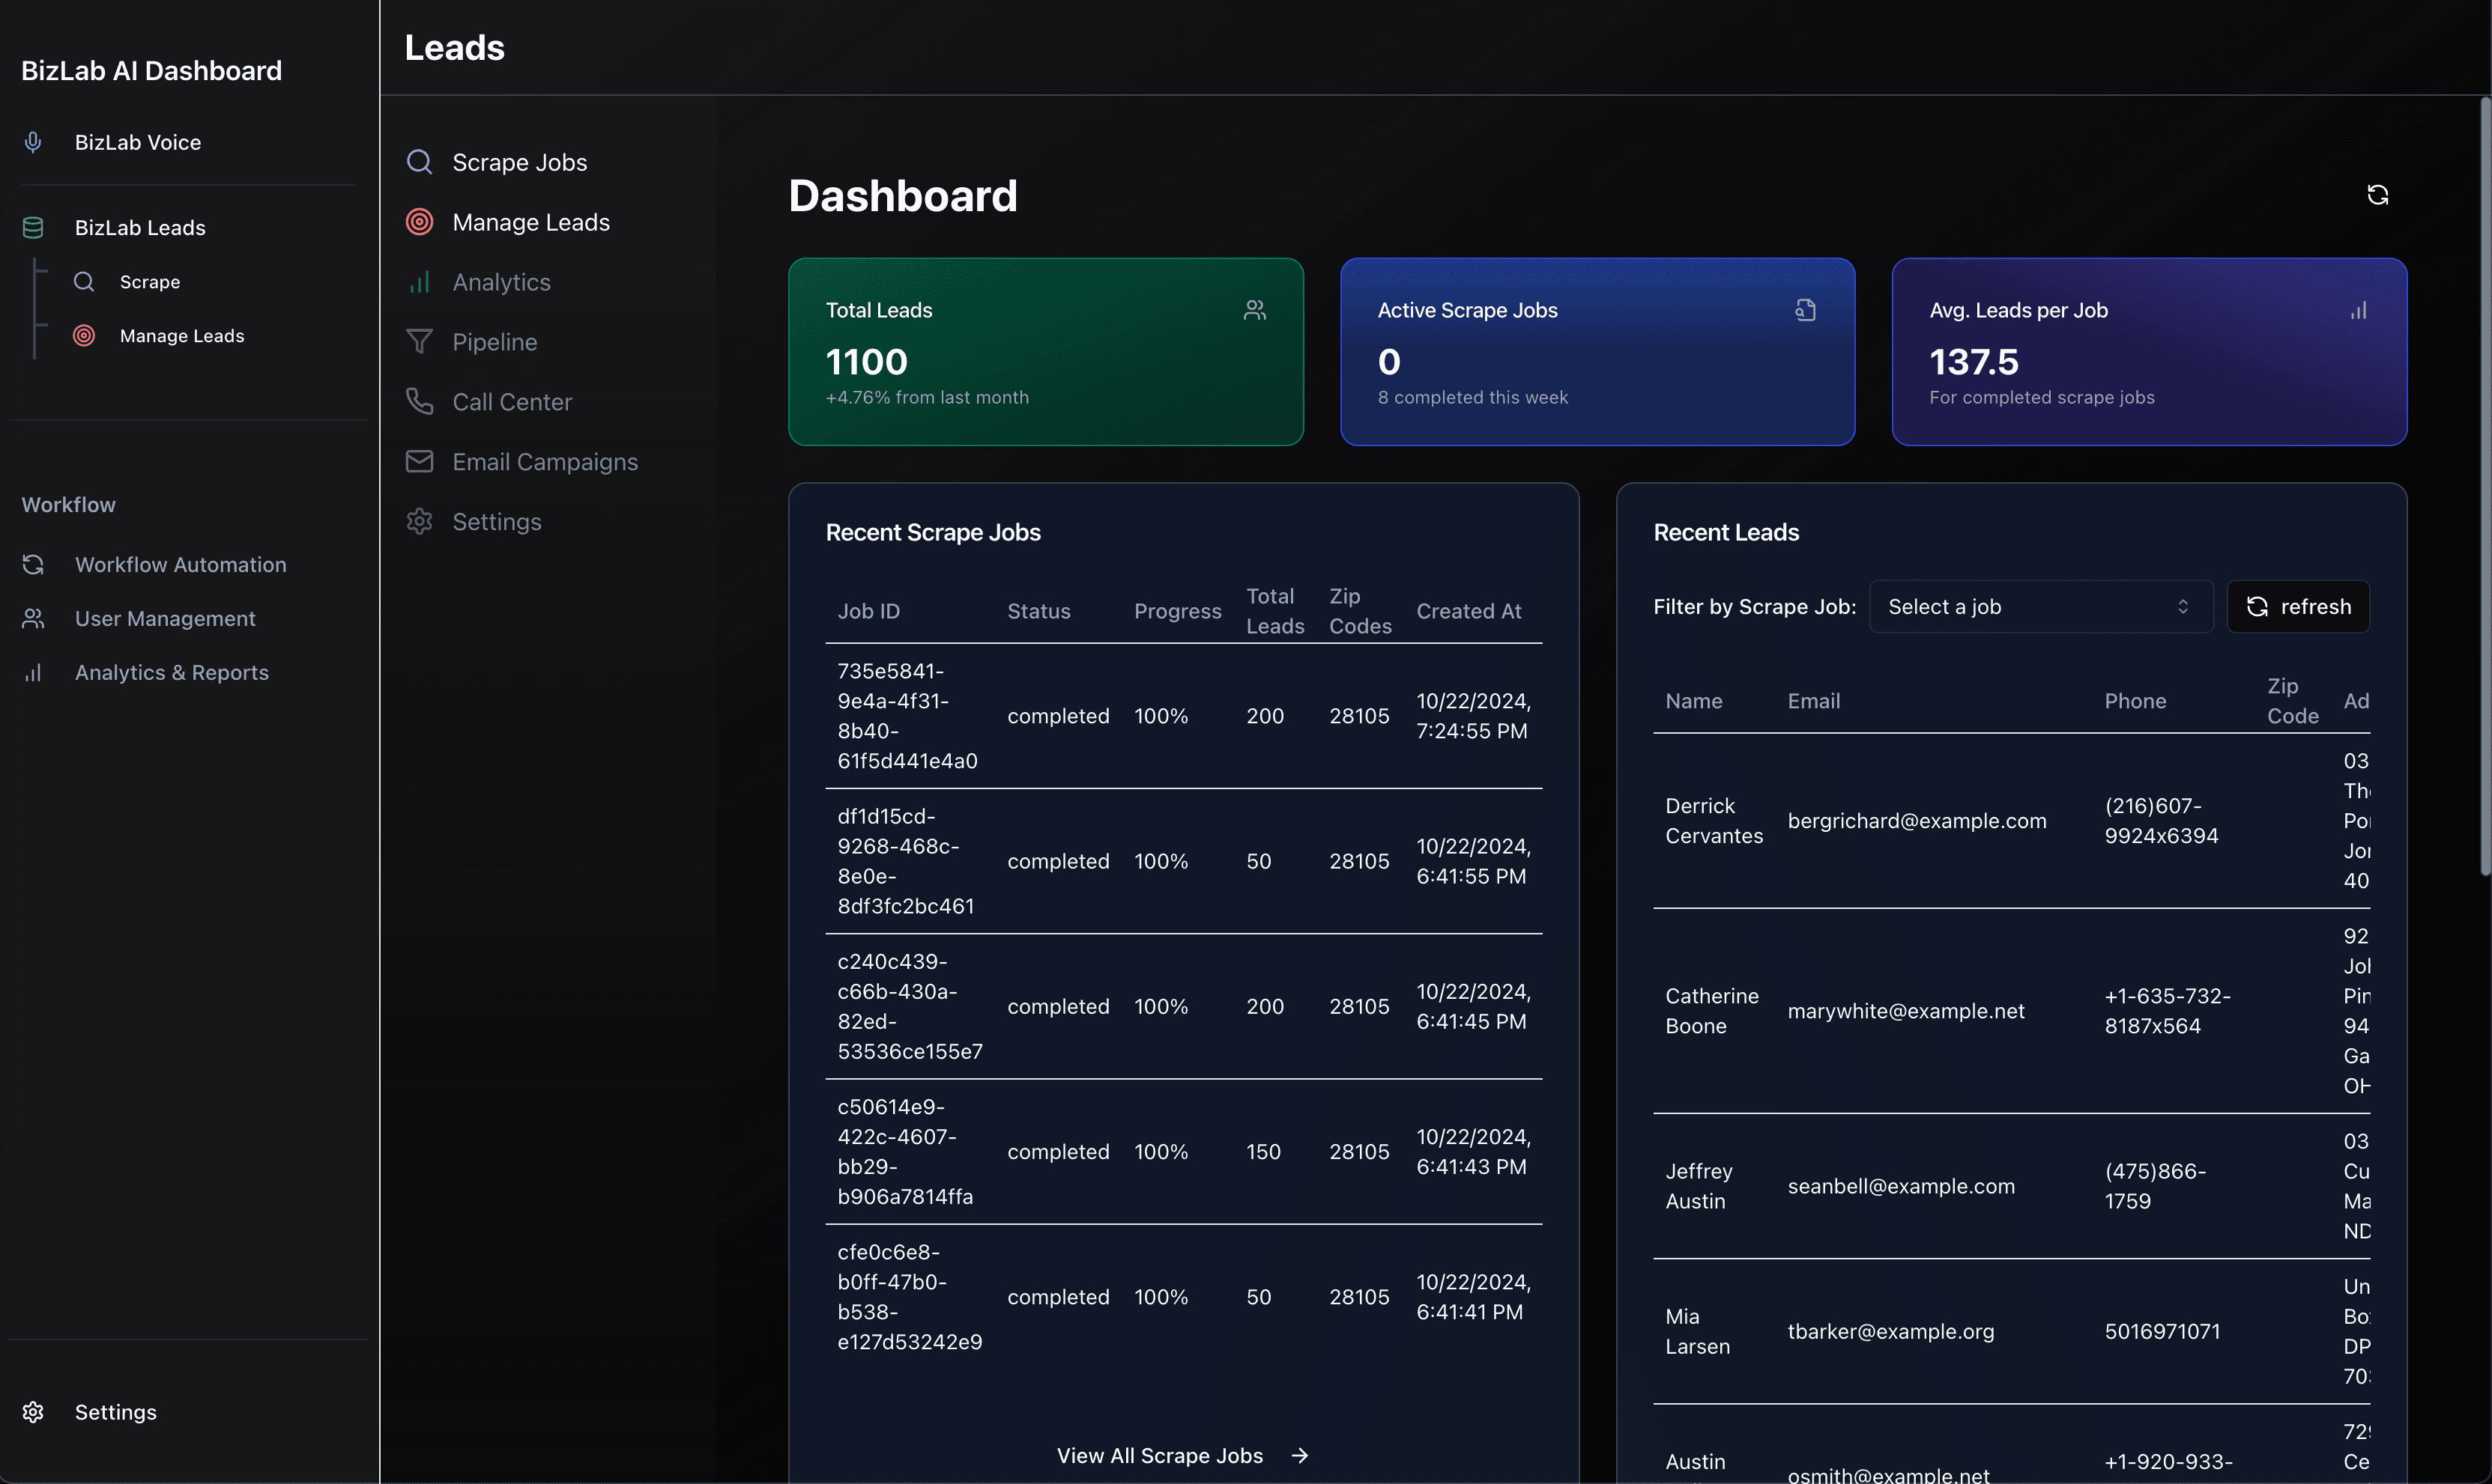Viewport: 2492px width, 1484px height.
Task: Select the User Management people icon
Action: click(33, 618)
